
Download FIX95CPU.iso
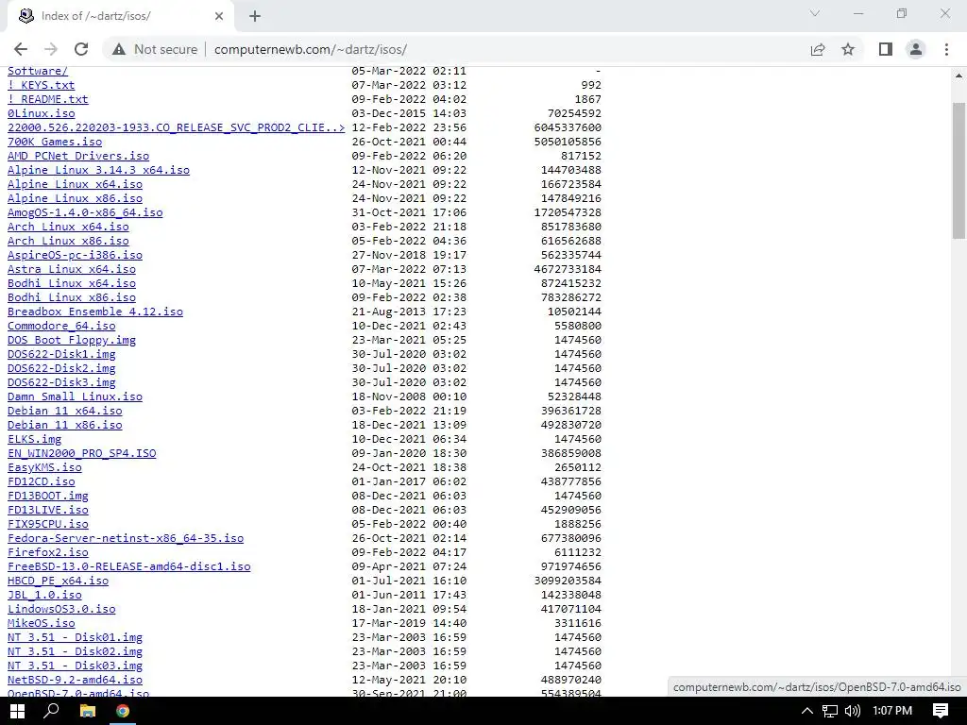[x=48, y=525]
